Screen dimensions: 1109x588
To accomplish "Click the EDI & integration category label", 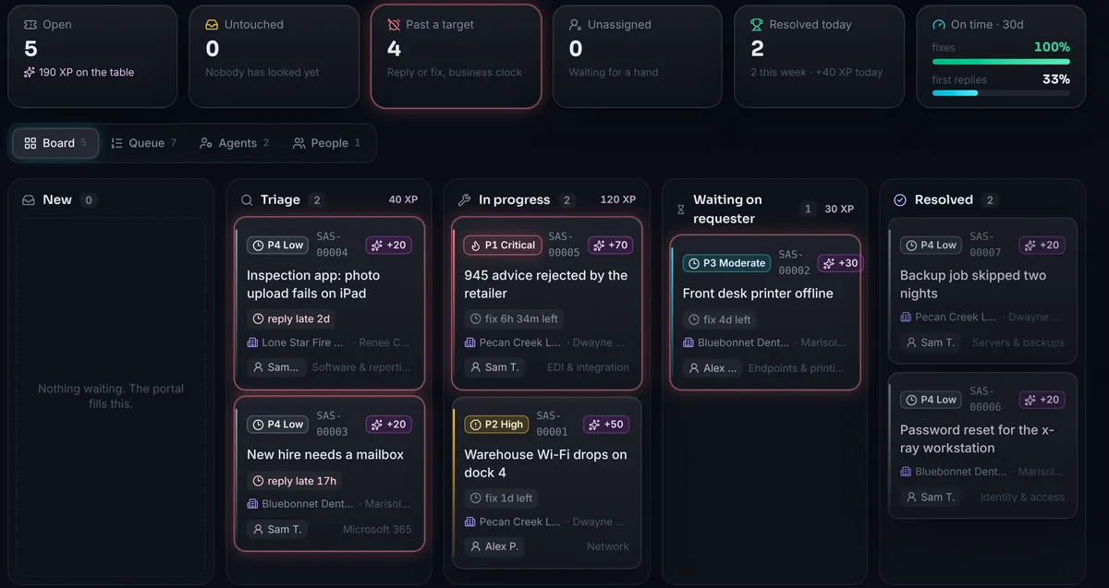I will click(x=587, y=367).
